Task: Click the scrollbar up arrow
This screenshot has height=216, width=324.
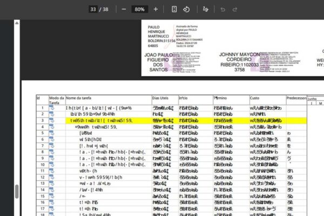Action: click(x=17, y=23)
